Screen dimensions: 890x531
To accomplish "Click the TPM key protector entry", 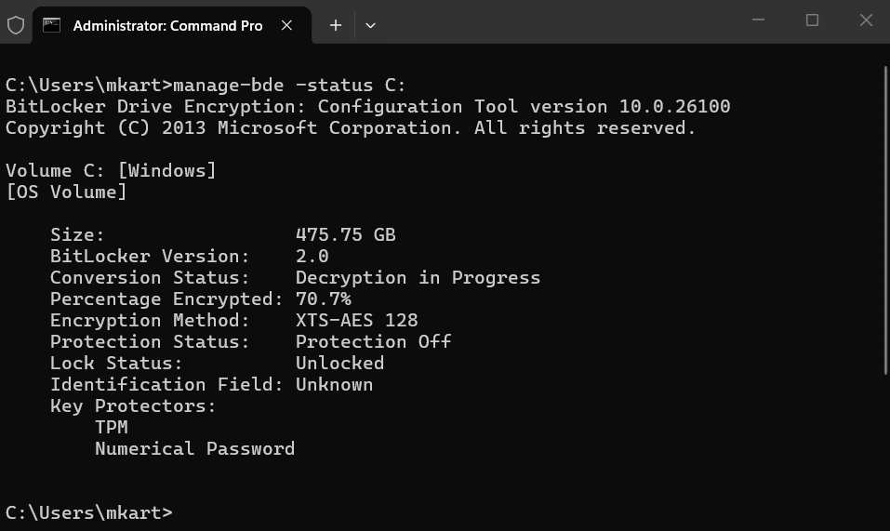I will 112,427.
